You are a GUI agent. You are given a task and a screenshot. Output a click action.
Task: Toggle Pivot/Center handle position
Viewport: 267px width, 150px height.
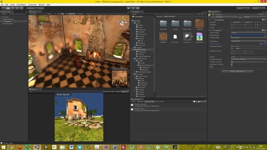coord(31,8)
